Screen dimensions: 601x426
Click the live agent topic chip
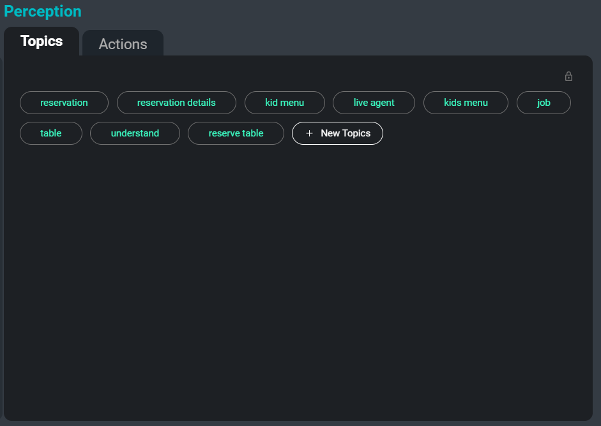pyautogui.click(x=374, y=102)
